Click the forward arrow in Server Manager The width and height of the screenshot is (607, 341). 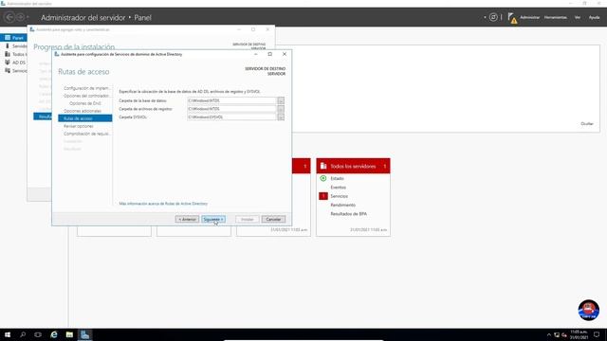point(21,17)
